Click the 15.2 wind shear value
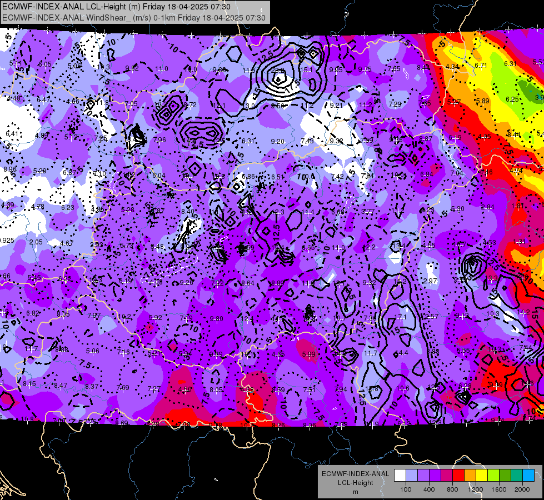The image size is (544, 500). (400, 281)
